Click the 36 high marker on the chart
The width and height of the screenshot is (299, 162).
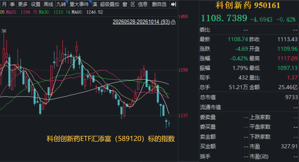4,31
